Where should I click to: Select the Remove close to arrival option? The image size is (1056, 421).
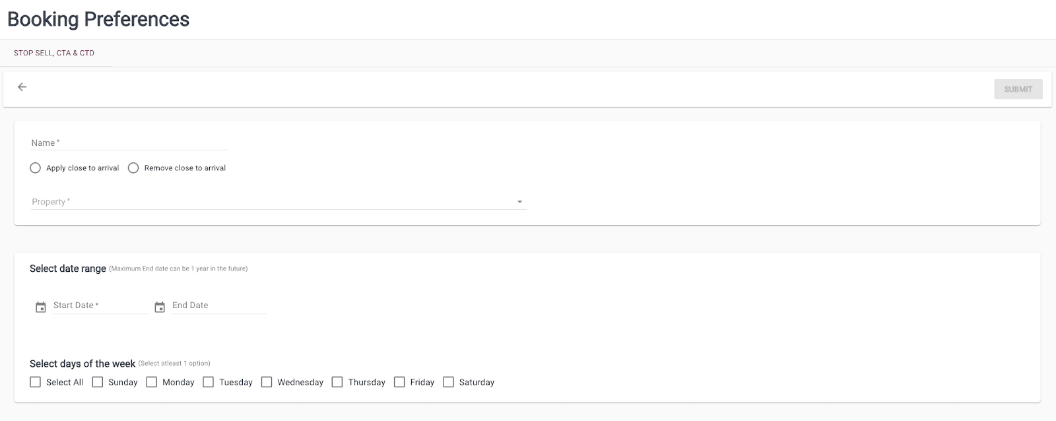click(x=133, y=168)
